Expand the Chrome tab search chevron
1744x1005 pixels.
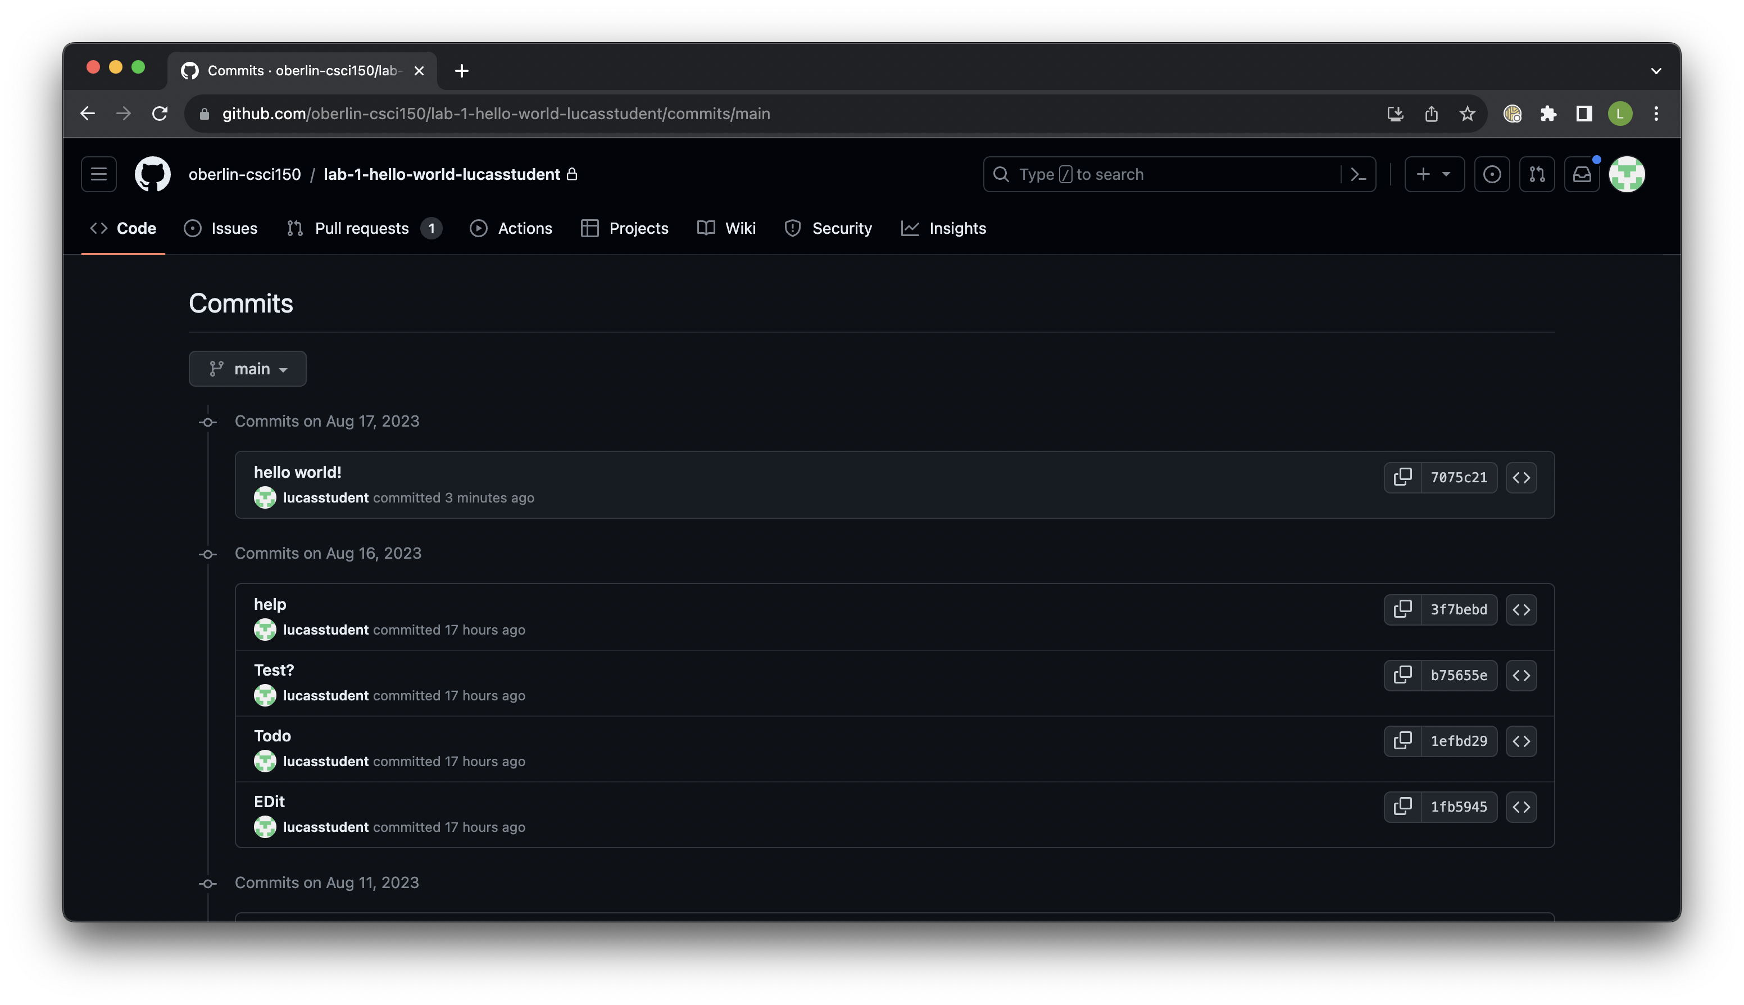(x=1656, y=70)
